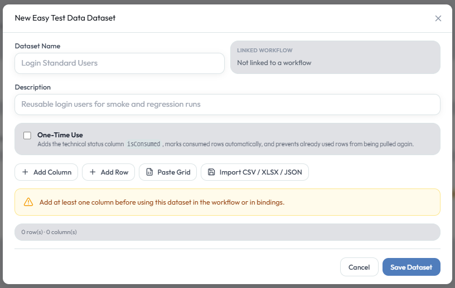Image resolution: width=455 pixels, height=288 pixels.
Task: Click the '0 row(s) · 0 column(s)' status text
Action: [x=49, y=232]
